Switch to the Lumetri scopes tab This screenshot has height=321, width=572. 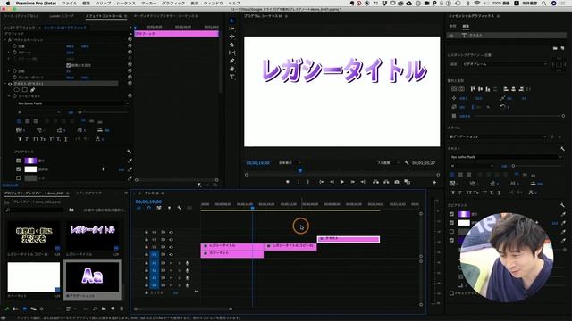click(62, 16)
